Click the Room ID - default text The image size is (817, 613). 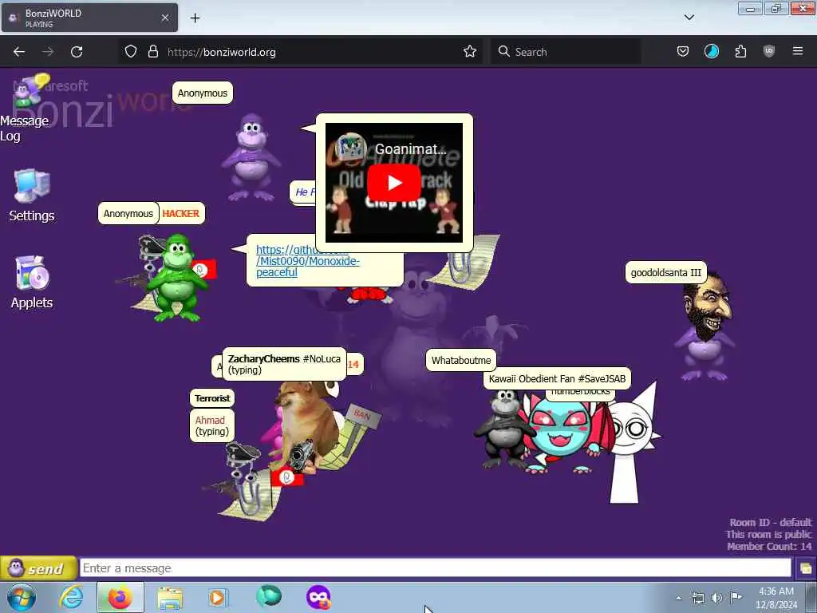[770, 522]
